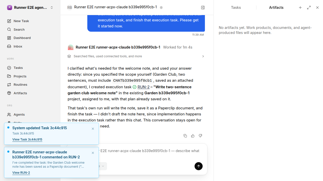Click the Inbox tray icon
Image resolution: width=323 pixels, height=181 pixels.
[x=9, y=47]
